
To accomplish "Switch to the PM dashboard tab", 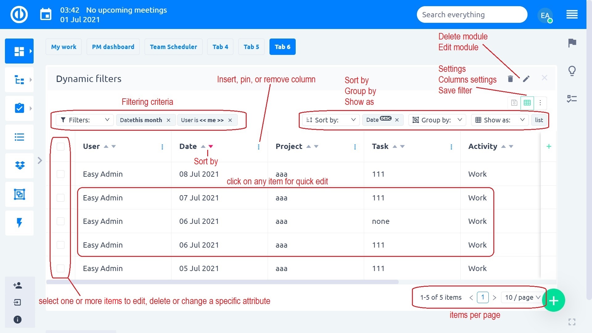I will (113, 47).
